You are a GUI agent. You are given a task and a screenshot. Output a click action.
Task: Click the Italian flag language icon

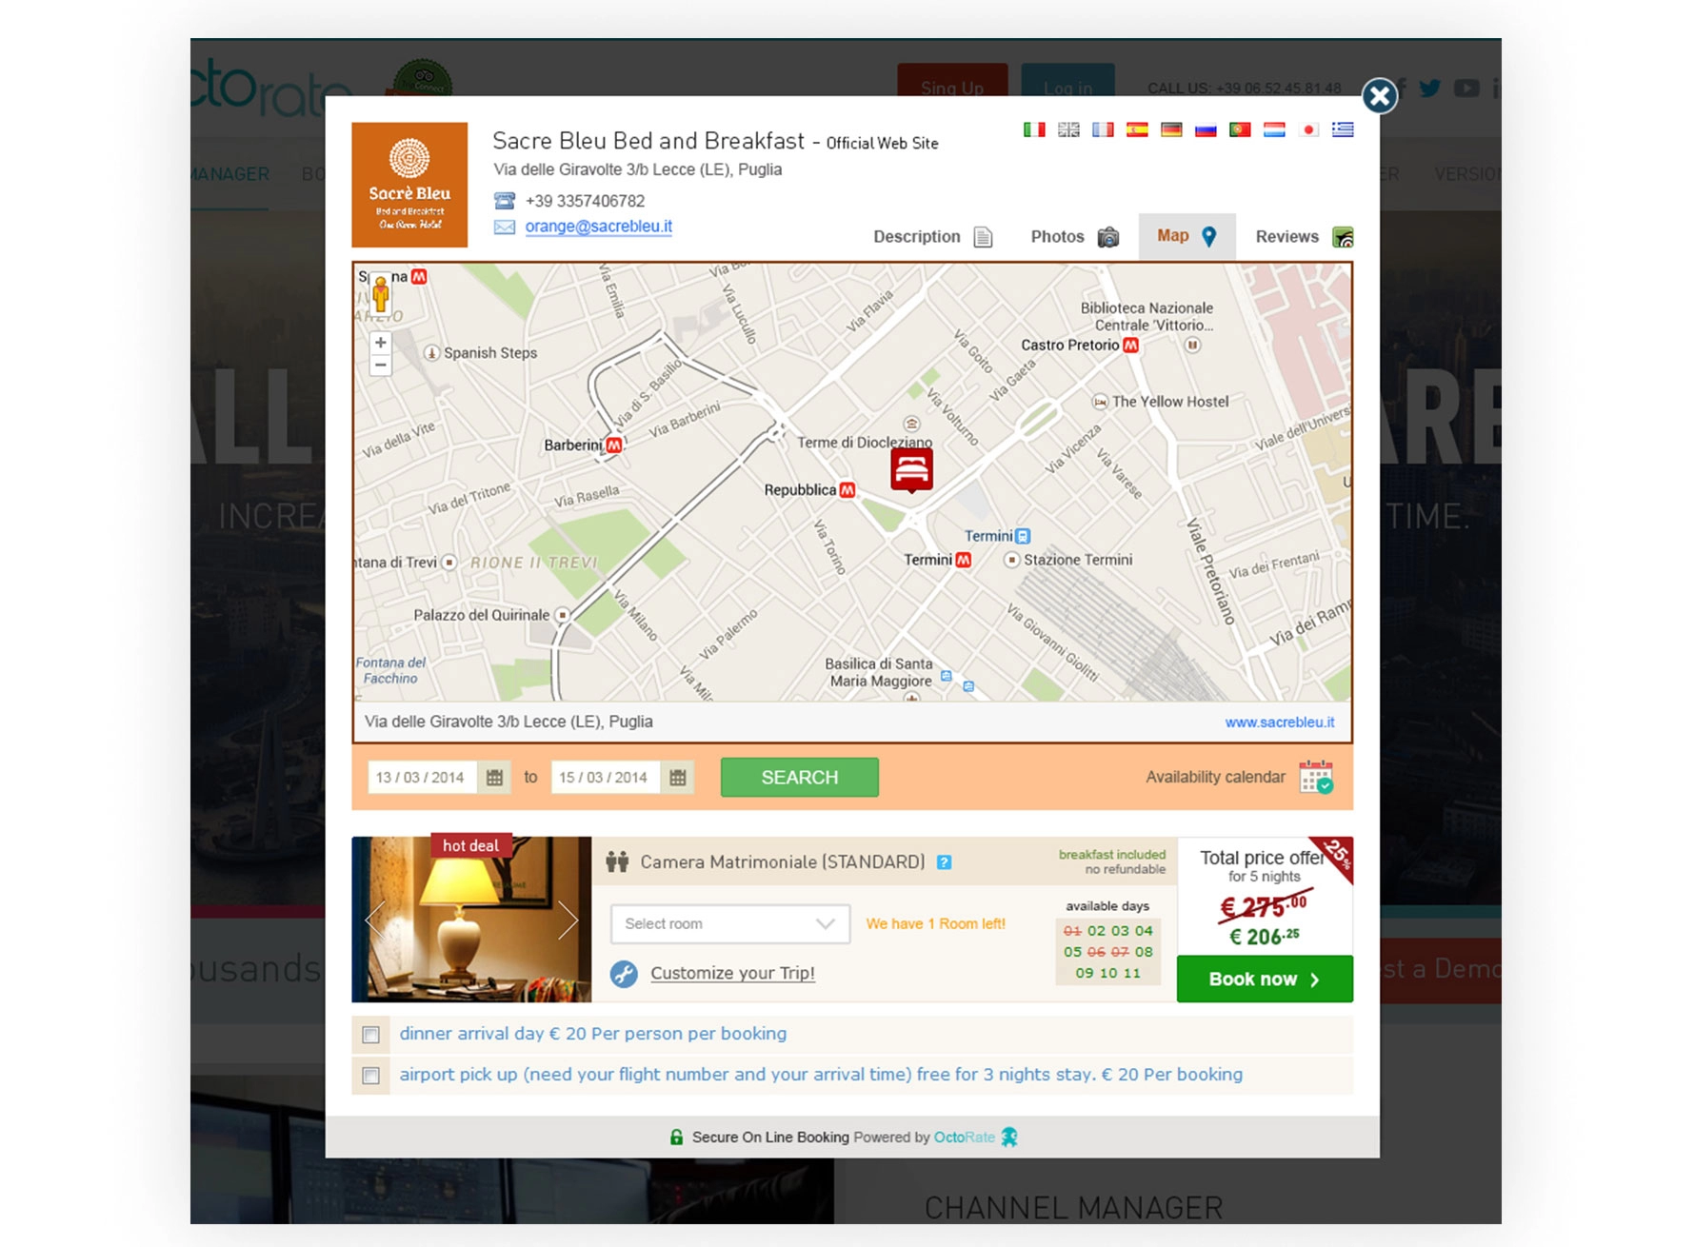[x=1033, y=129]
